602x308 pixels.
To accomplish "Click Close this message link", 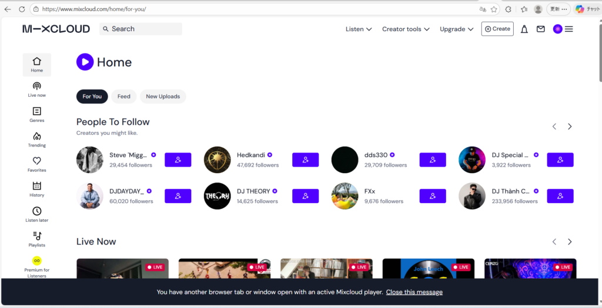I will pyautogui.click(x=414, y=292).
